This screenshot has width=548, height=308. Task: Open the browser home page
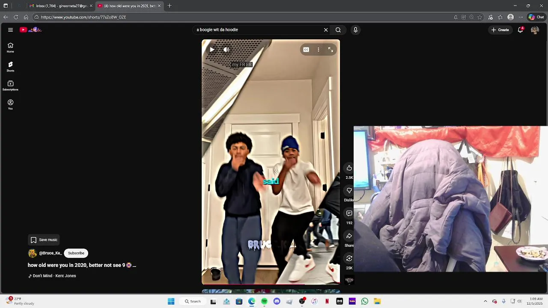pos(26,17)
